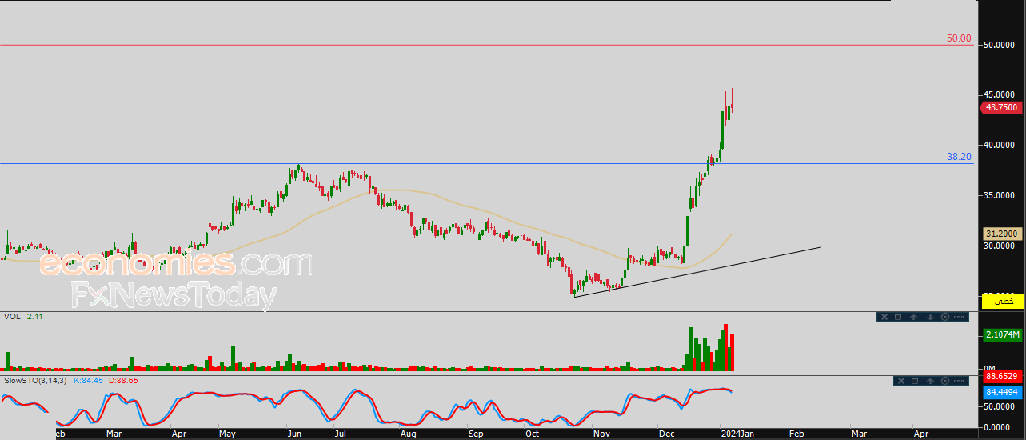This screenshot has width=1026, height=440.
Task: Click the 2.1074M volume tag
Action: pyautogui.click(x=1003, y=334)
